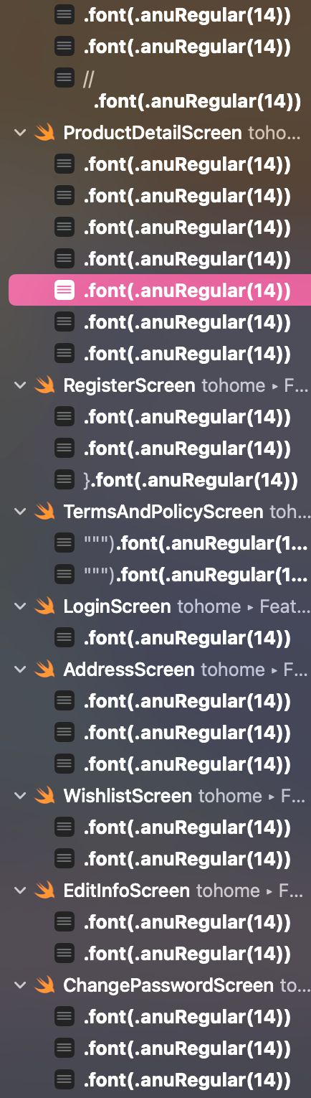The width and height of the screenshot is (311, 1098).
Task: Collapse the RegisterScreen results group
Action: click(x=20, y=385)
